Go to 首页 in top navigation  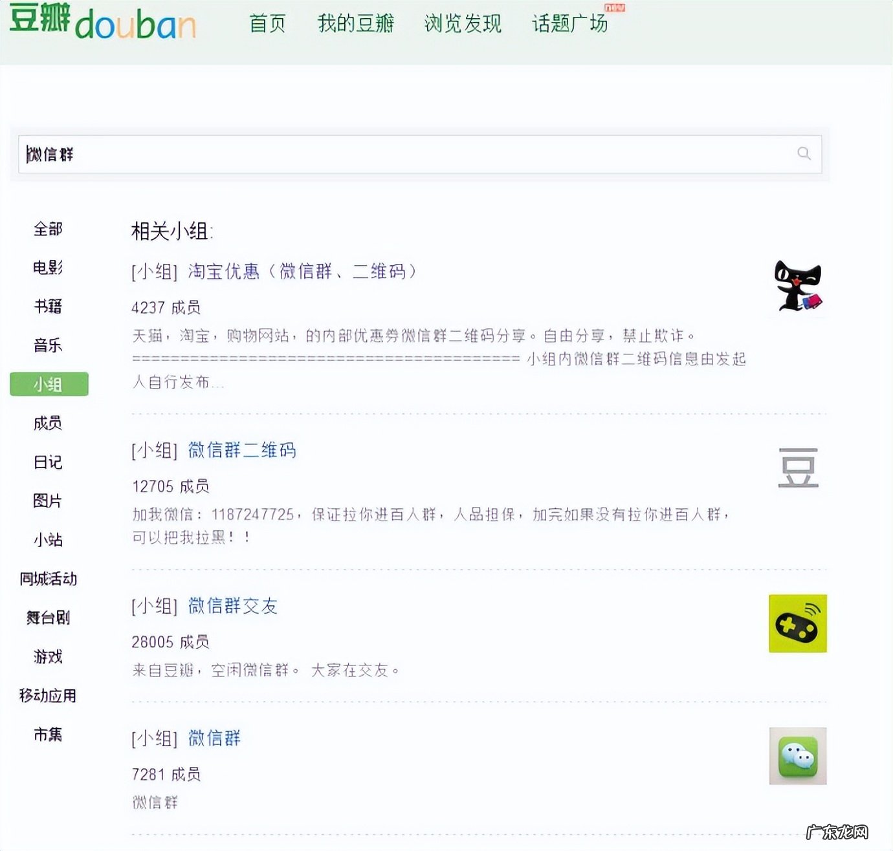click(x=267, y=24)
